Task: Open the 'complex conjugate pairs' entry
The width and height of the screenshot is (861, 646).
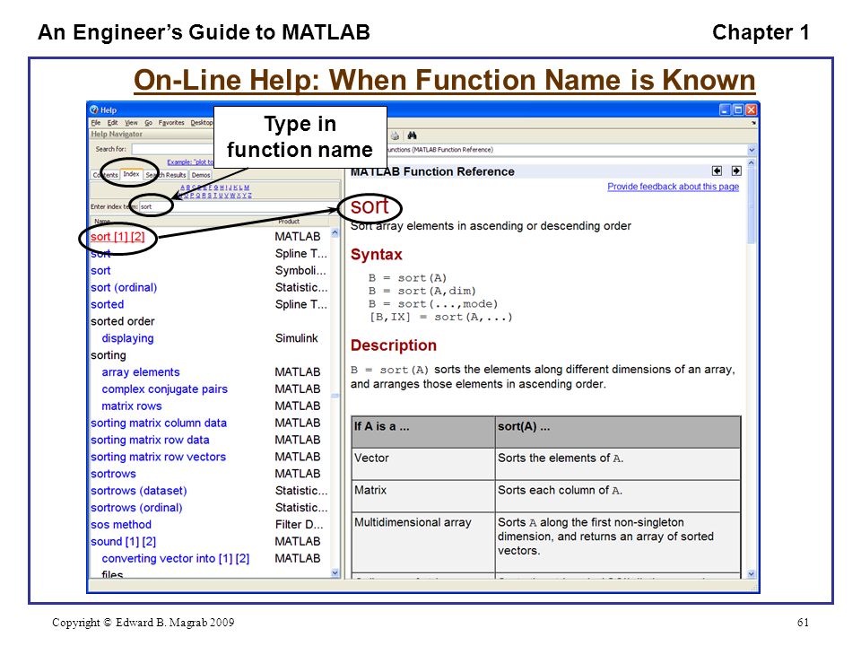Action: point(165,389)
